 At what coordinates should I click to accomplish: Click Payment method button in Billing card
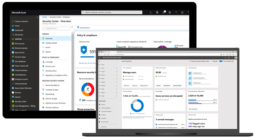[x=177, y=86]
